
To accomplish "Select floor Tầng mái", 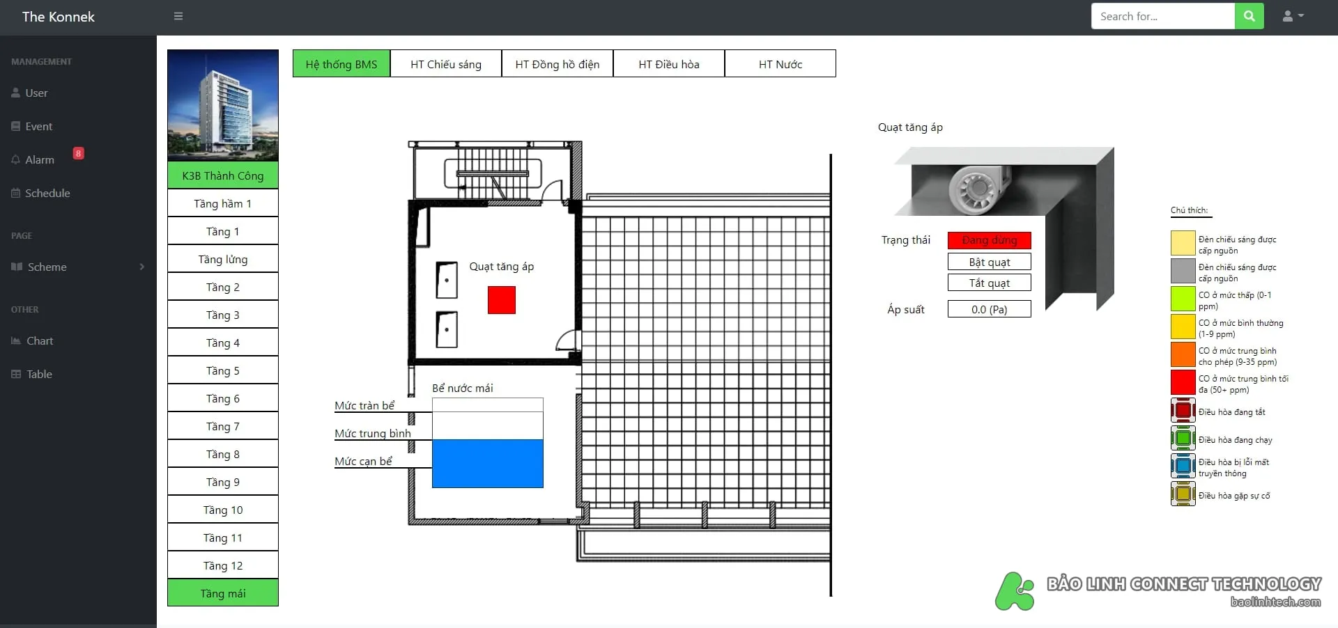I will pos(223,592).
